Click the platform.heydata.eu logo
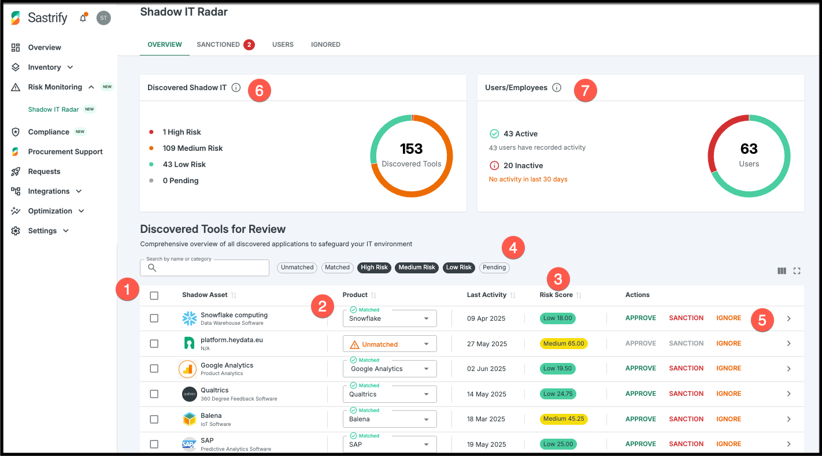The image size is (822, 456). coord(189,343)
